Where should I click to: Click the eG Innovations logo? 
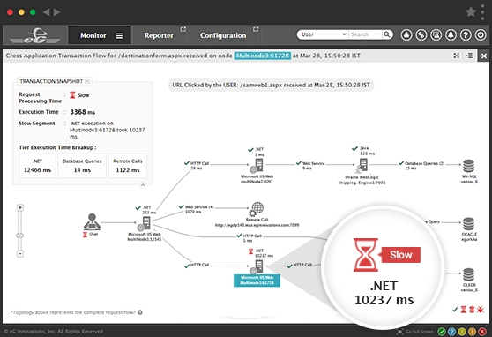34,35
